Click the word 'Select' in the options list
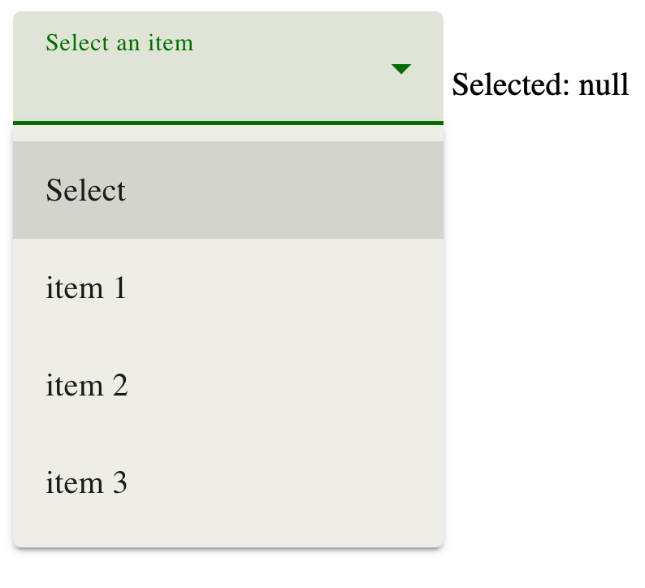Viewport: 645px width, 588px height. point(85,190)
